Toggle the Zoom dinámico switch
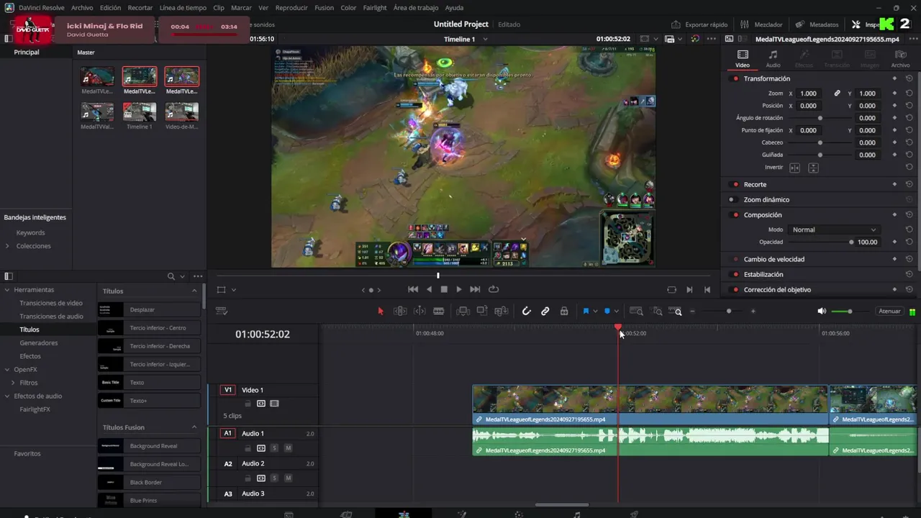 (x=732, y=200)
